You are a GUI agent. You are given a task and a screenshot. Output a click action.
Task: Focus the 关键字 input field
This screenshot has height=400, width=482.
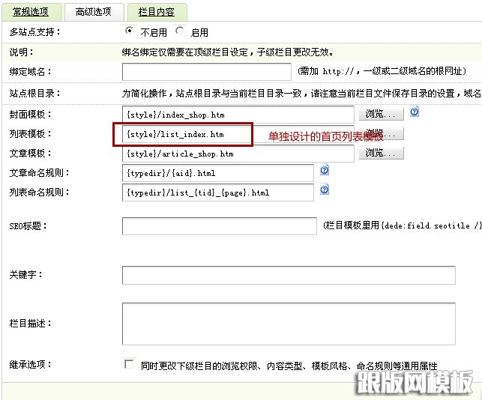pos(289,275)
